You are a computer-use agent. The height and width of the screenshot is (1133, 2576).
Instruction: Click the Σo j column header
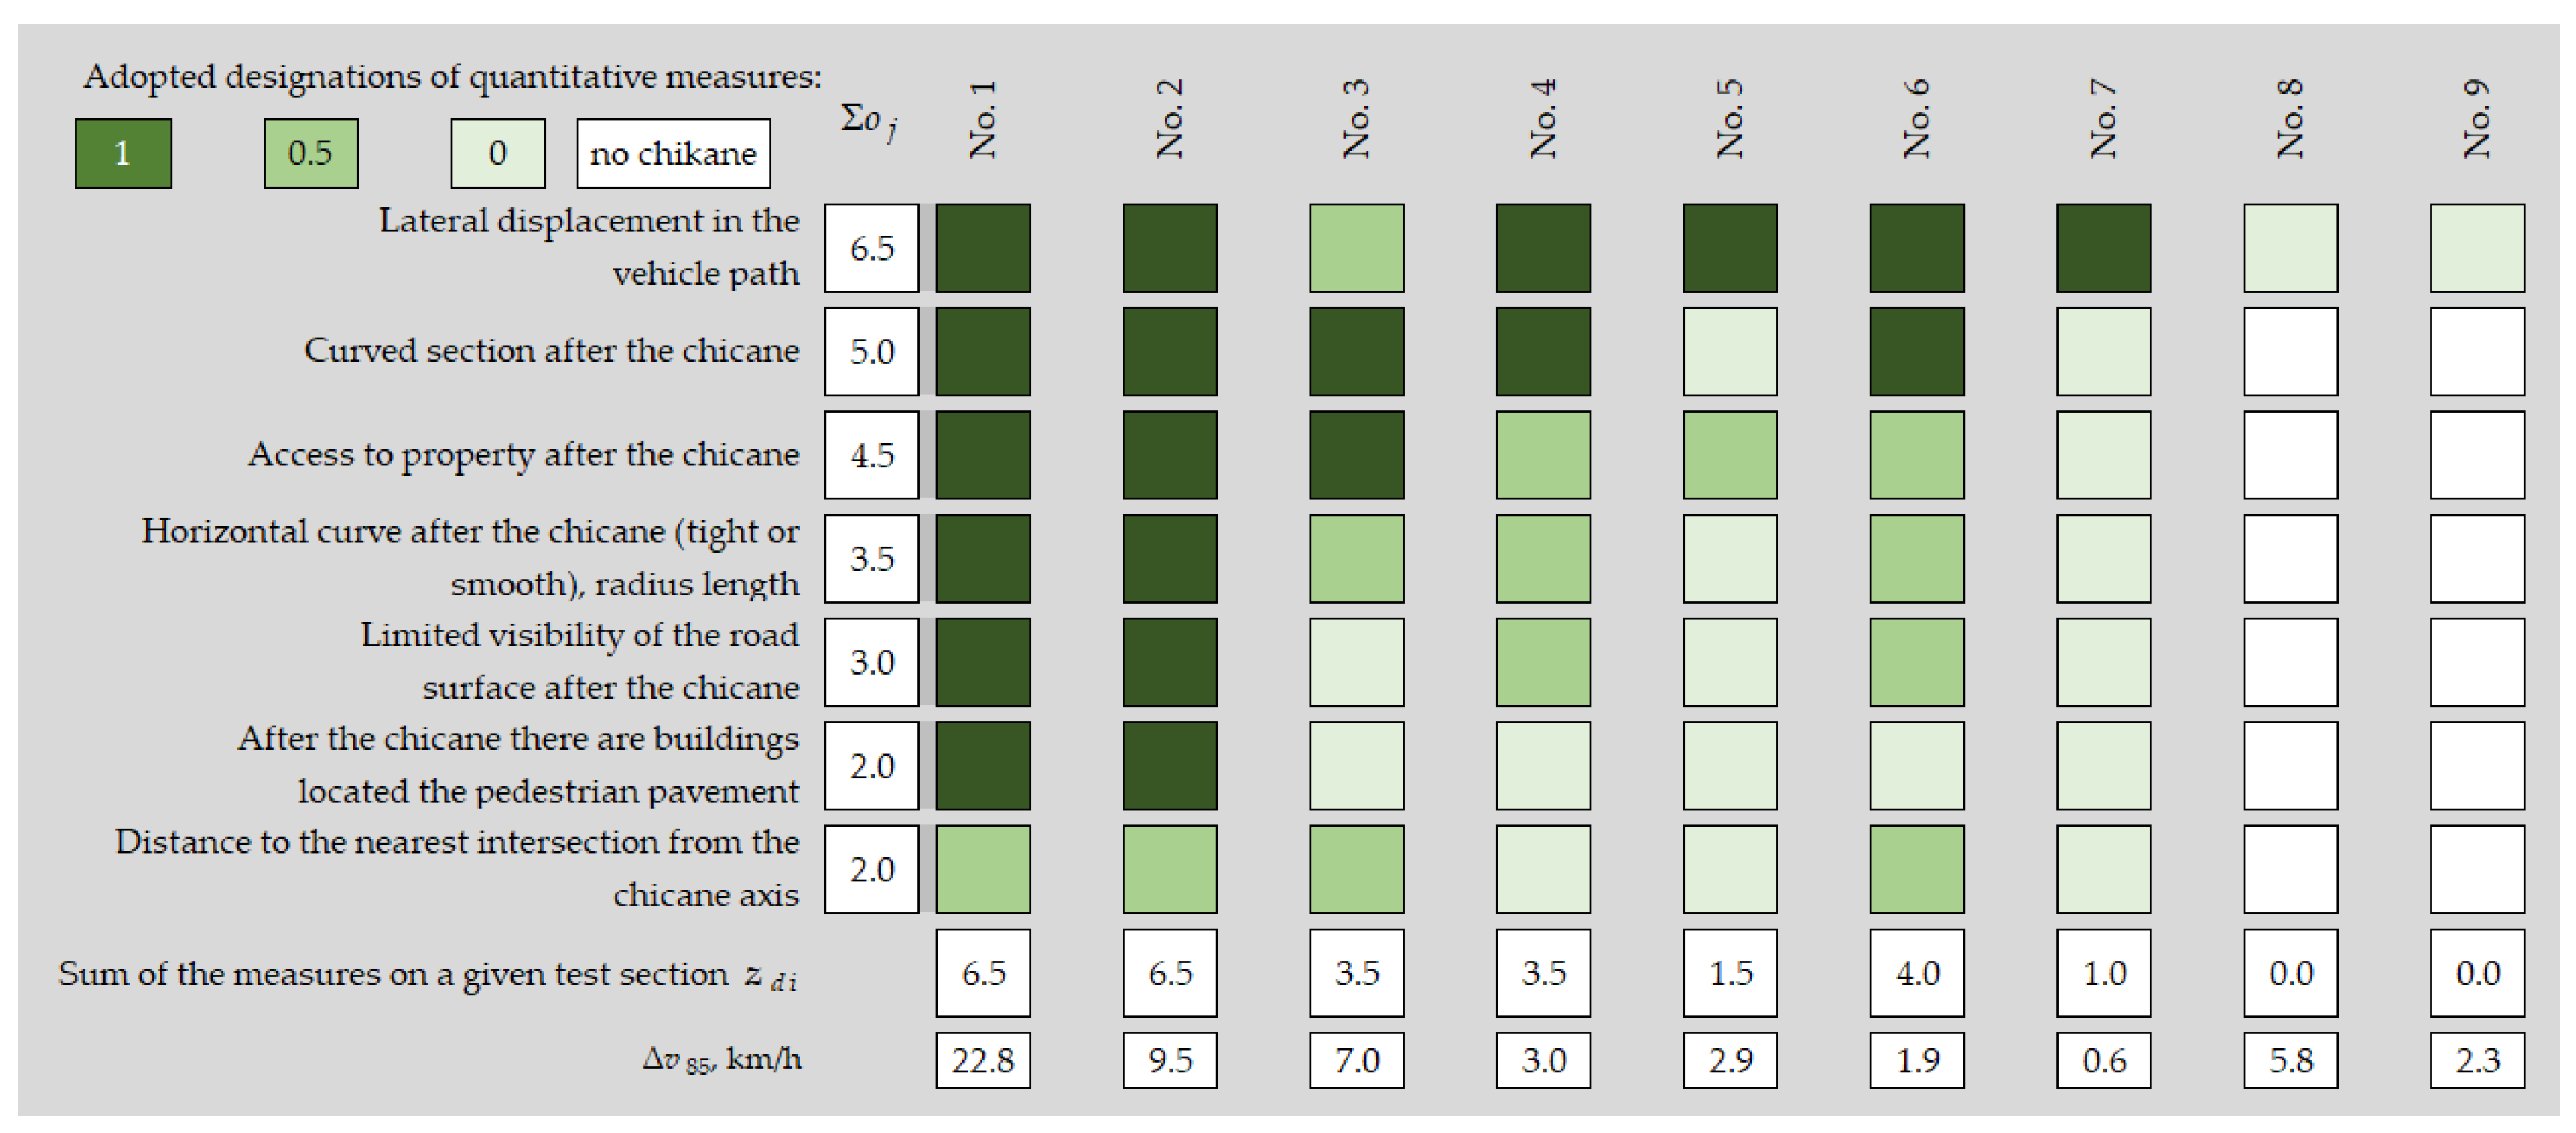click(x=869, y=122)
